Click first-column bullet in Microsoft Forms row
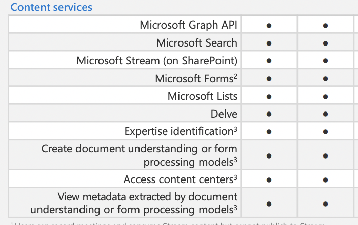 [269, 79]
